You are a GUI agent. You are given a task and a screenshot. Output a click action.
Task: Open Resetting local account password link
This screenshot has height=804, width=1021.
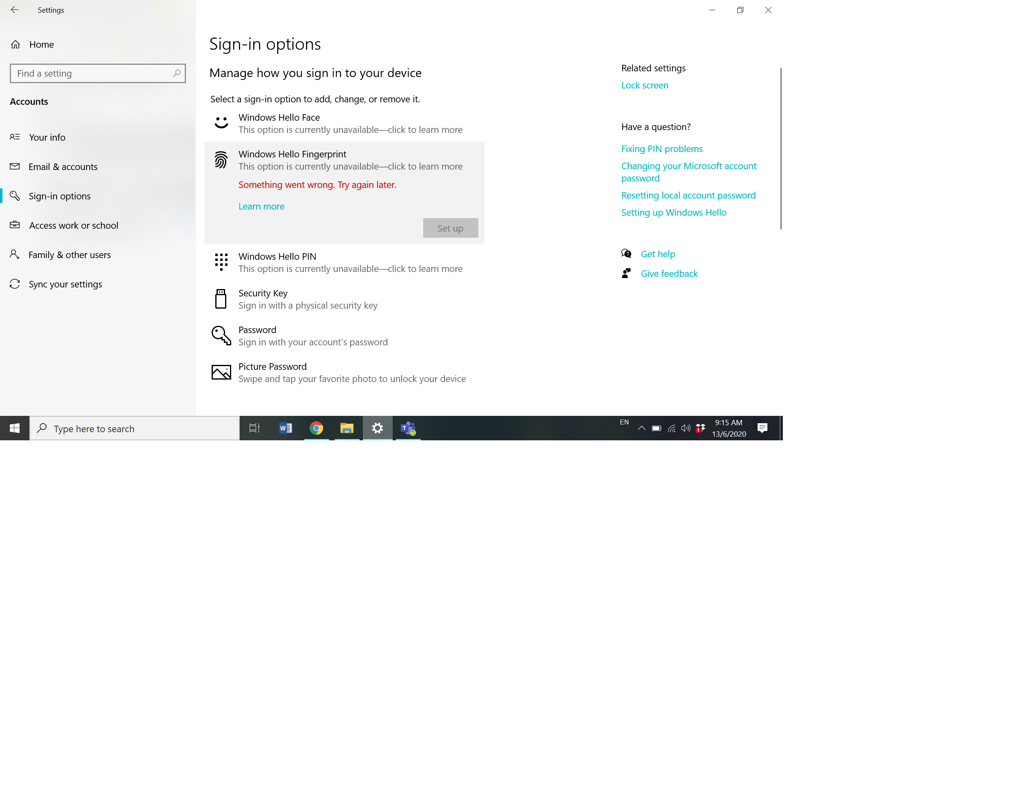[688, 196]
